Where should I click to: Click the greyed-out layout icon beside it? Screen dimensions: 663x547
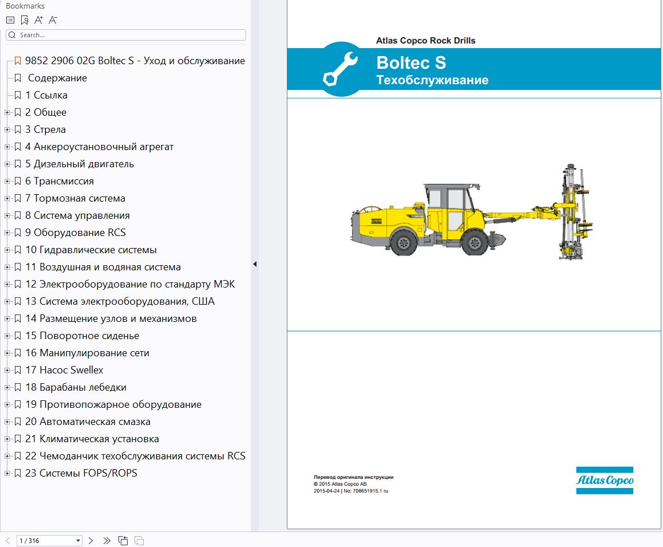139,540
